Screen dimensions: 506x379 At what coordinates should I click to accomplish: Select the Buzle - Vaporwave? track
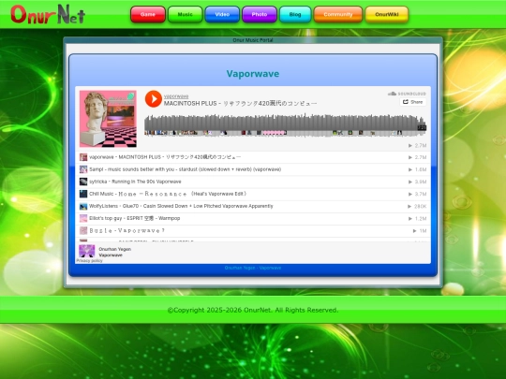click(x=253, y=231)
